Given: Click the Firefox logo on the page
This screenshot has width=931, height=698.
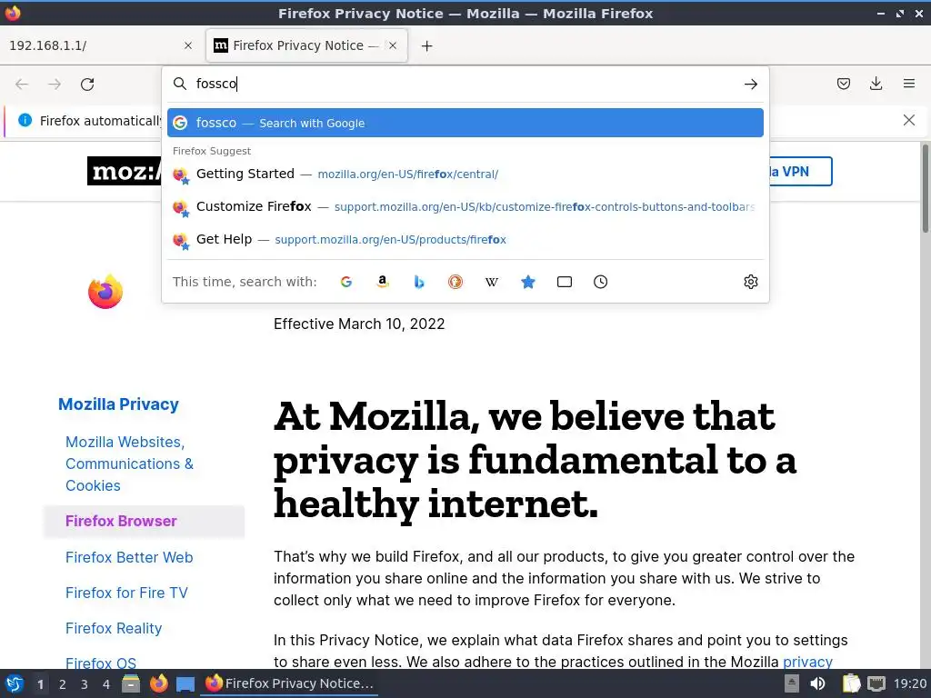Looking at the screenshot, I should click(105, 292).
